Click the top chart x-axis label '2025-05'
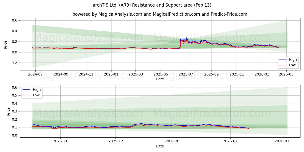Screen dimensions: 304x152 [x=161, y=74]
